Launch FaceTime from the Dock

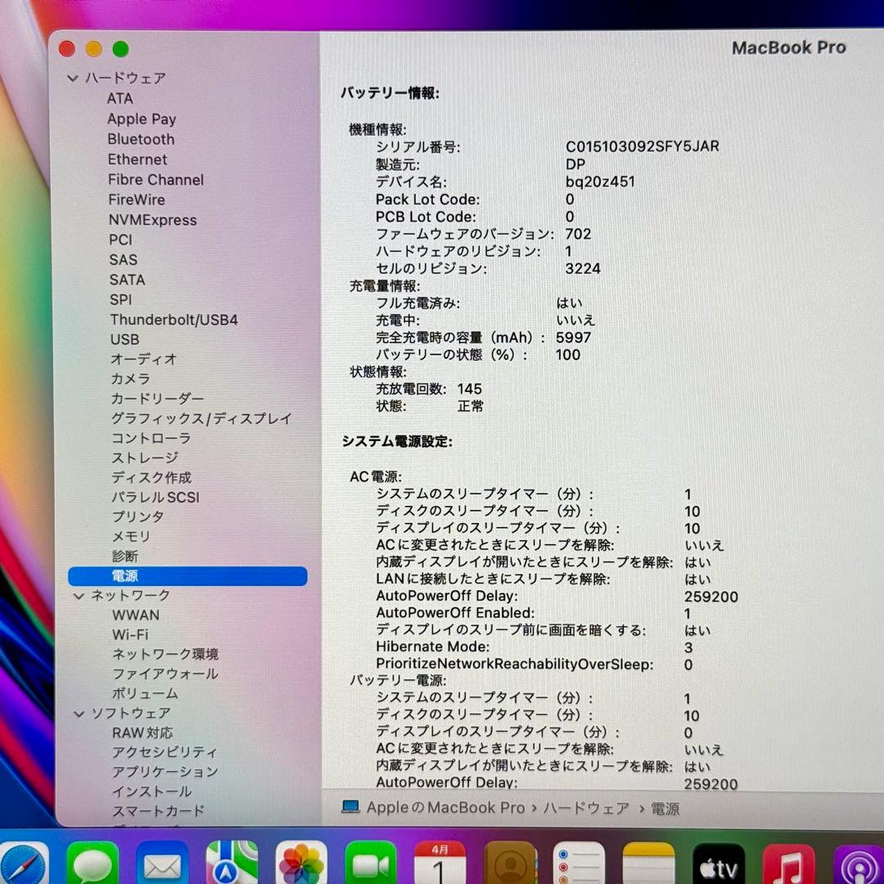[x=371, y=863]
